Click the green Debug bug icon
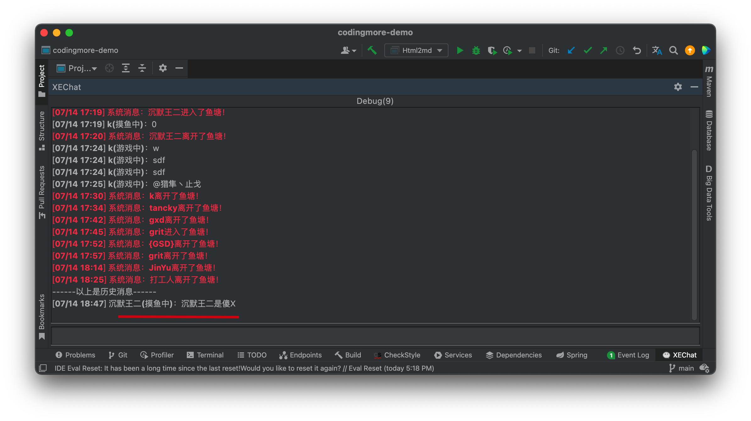Screen dimensions: 751x421 pos(476,50)
